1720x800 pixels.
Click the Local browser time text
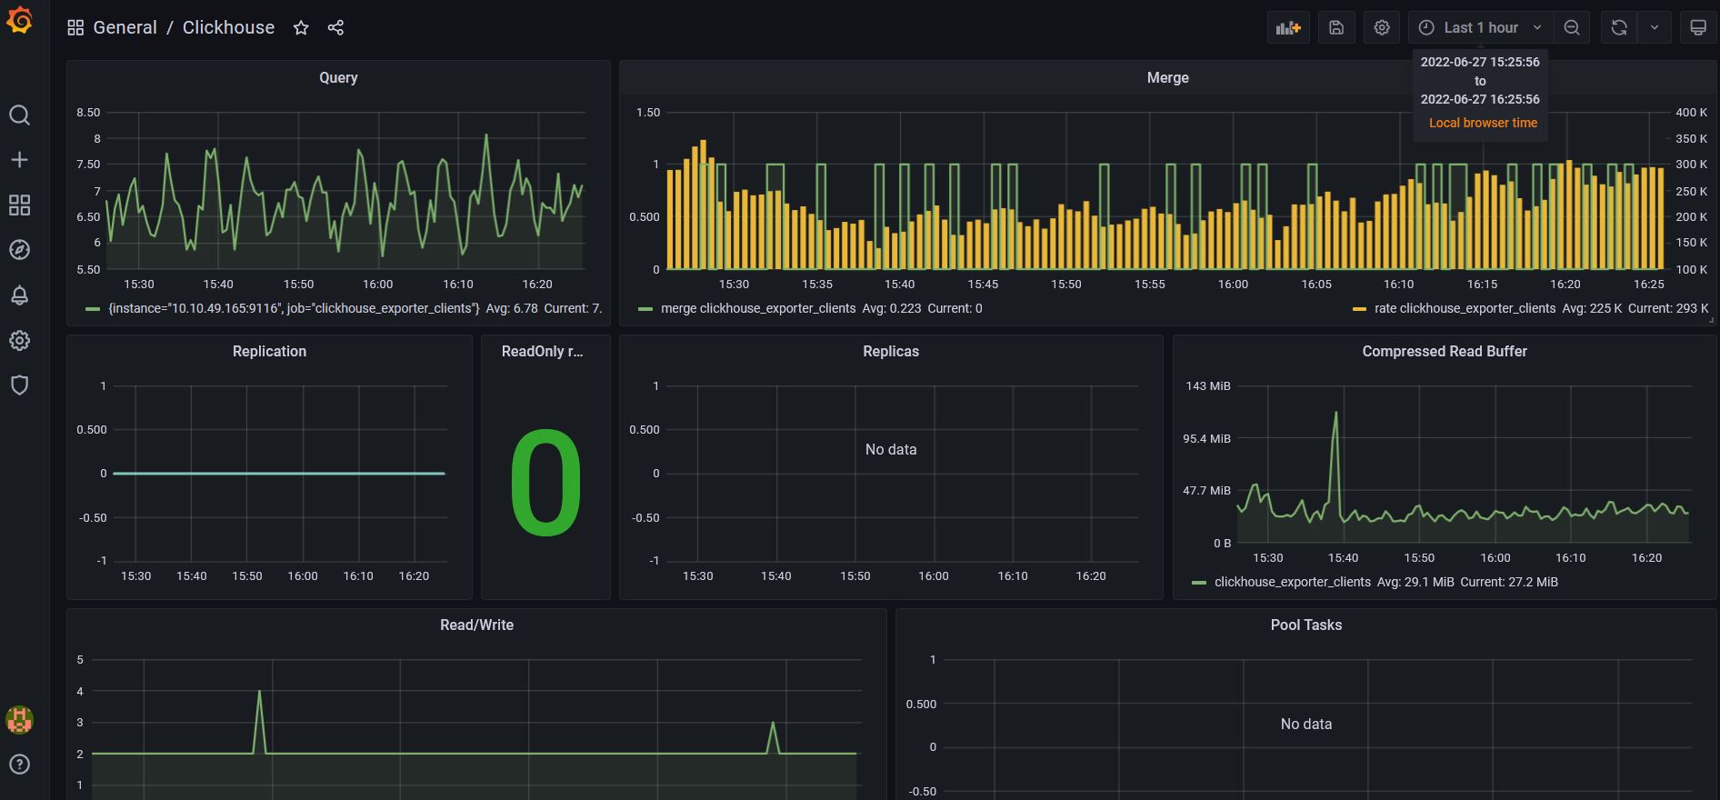[x=1483, y=123]
